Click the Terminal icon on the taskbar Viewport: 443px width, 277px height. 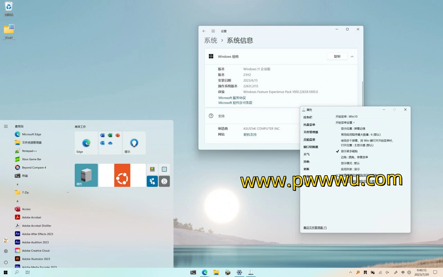pos(193,272)
